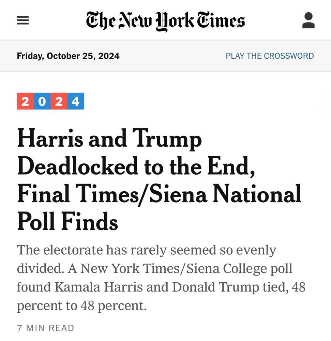Click the word "Deadlocked" in the headline

[78, 166]
